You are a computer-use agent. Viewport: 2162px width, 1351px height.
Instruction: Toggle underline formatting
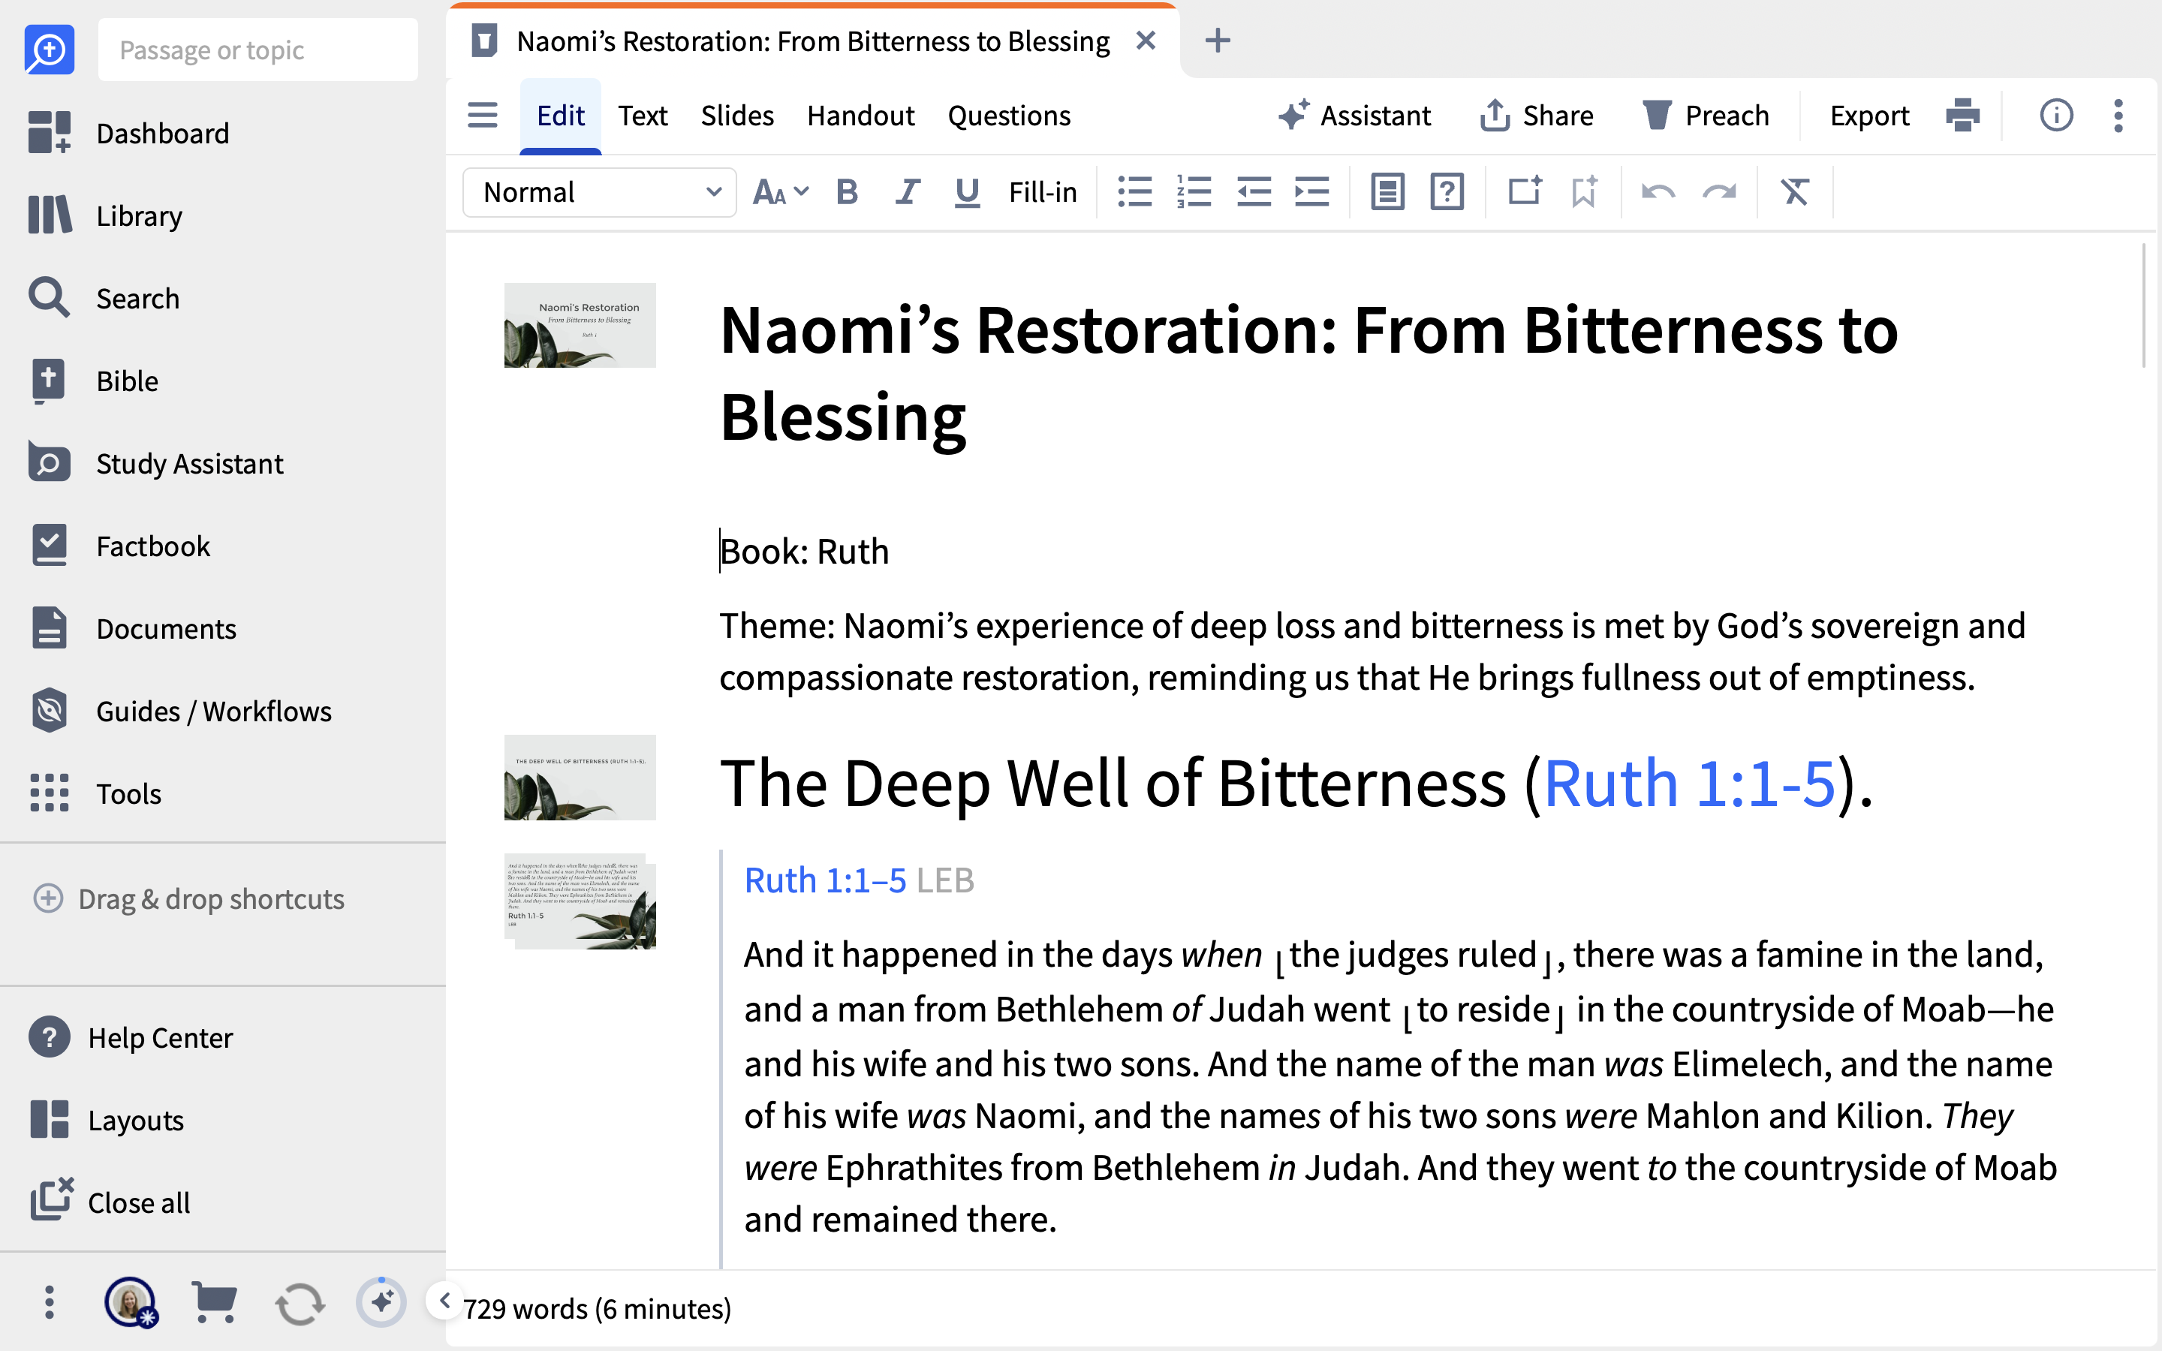(967, 192)
